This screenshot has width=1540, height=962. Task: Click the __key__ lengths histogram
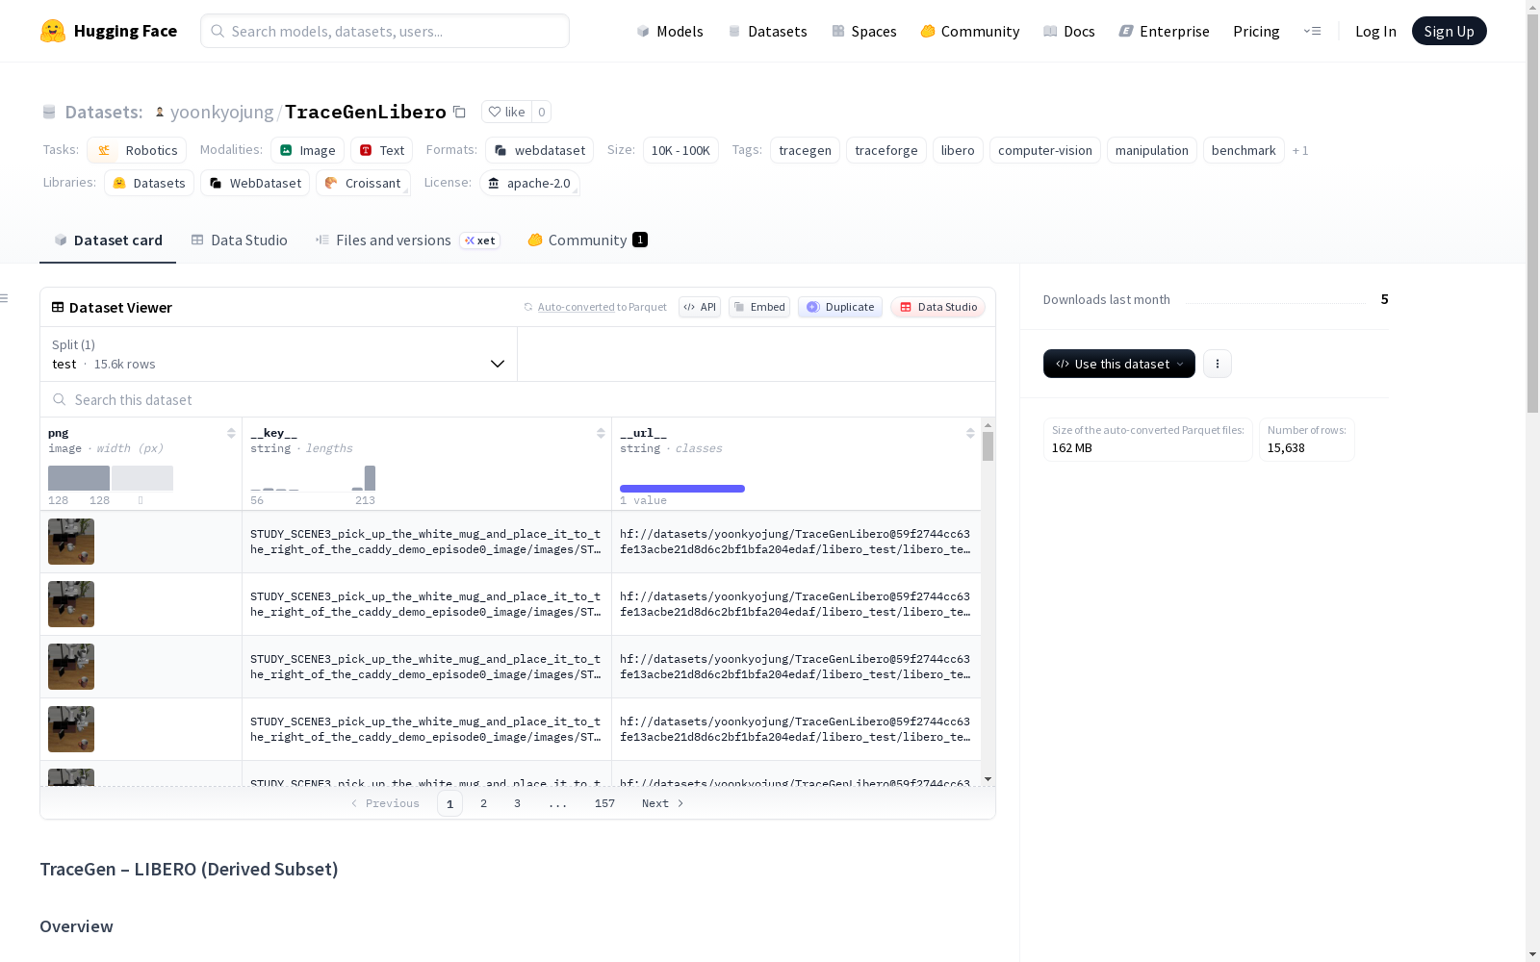[313, 478]
